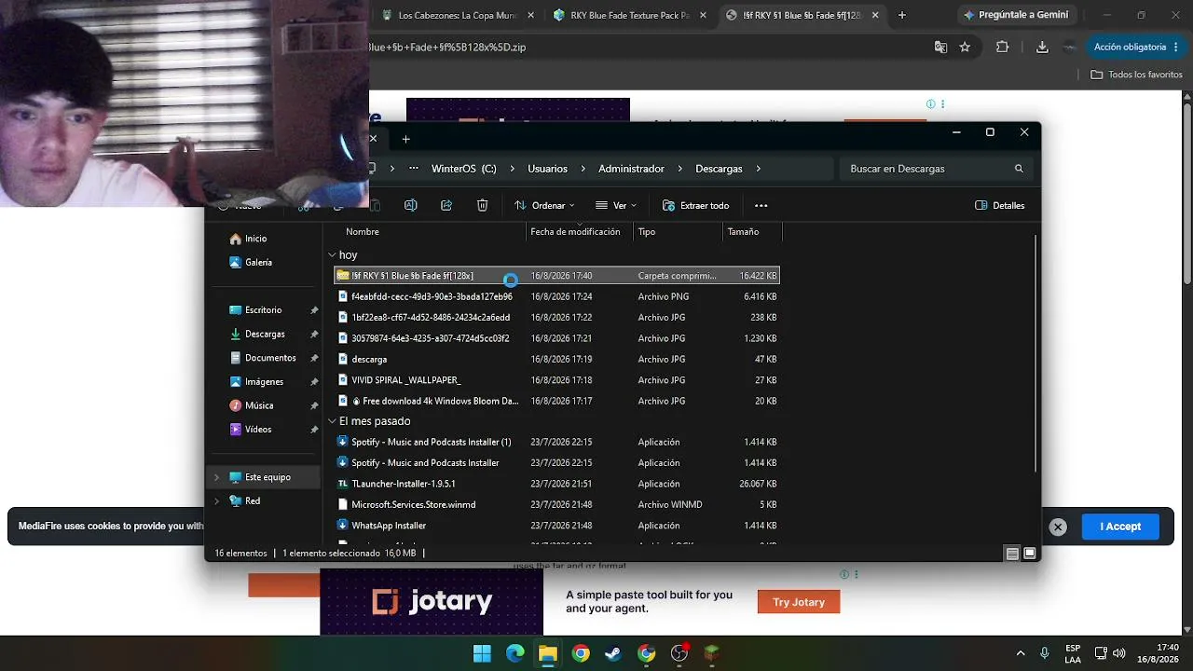Open OBS Studio from the taskbar

tap(679, 653)
